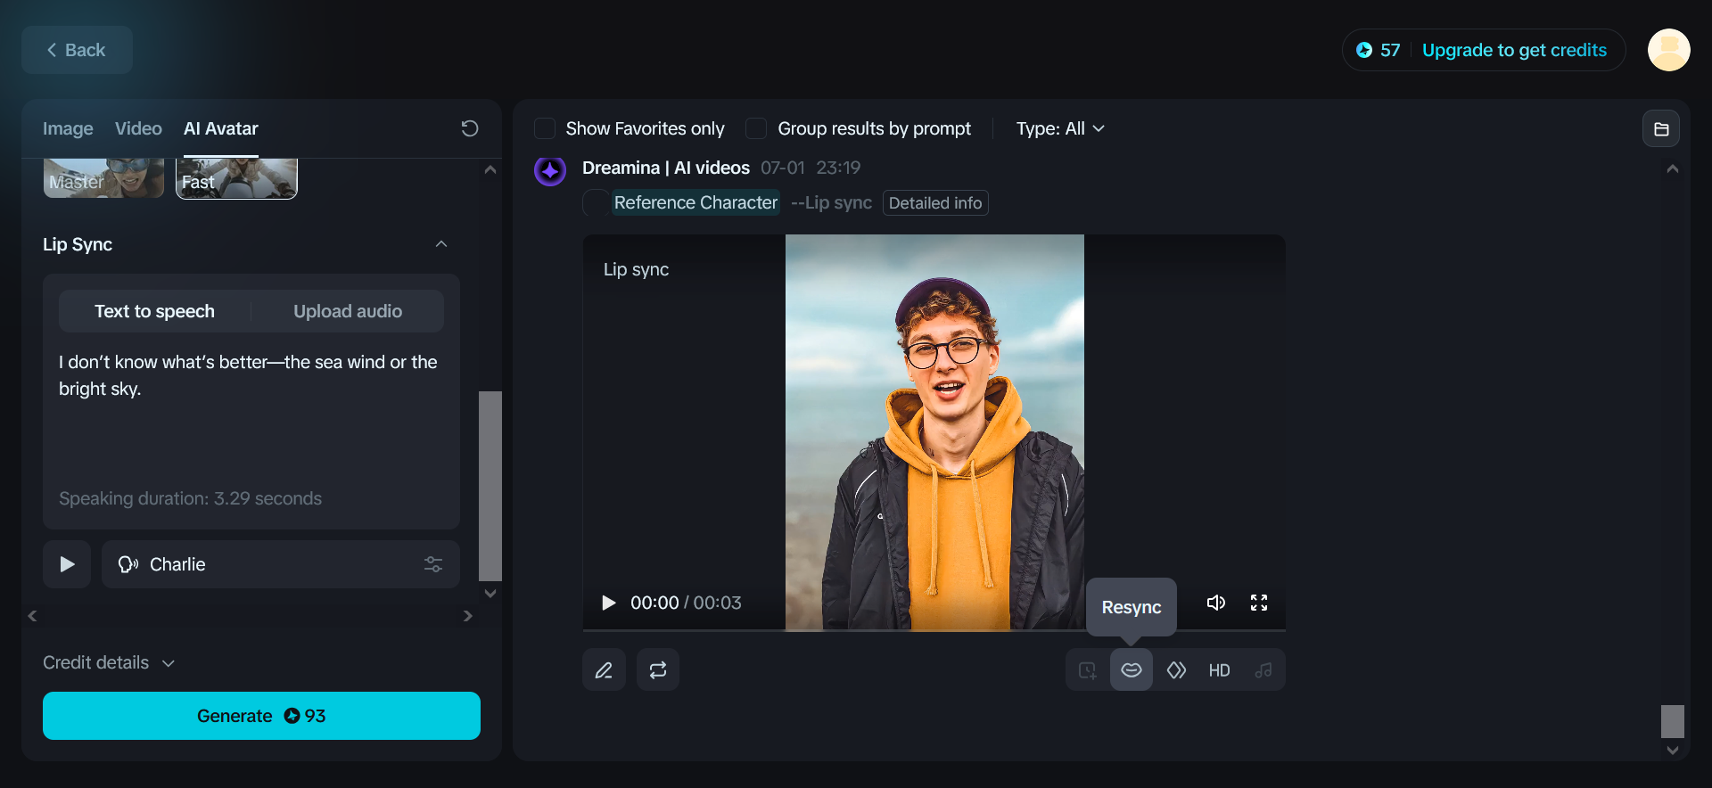Click the left panel vertical scrollbar thumb
The width and height of the screenshot is (1712, 788).
(x=490, y=486)
